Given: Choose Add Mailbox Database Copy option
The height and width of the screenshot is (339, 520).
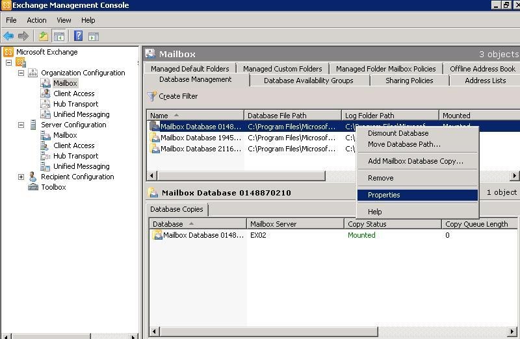Looking at the screenshot, I should click(x=417, y=161).
